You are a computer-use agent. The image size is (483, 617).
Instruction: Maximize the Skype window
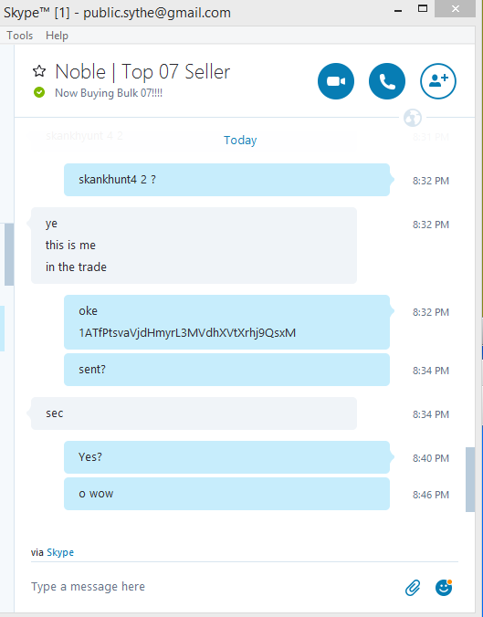pyautogui.click(x=423, y=8)
